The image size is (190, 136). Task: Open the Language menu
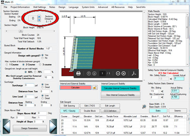point(73,7)
